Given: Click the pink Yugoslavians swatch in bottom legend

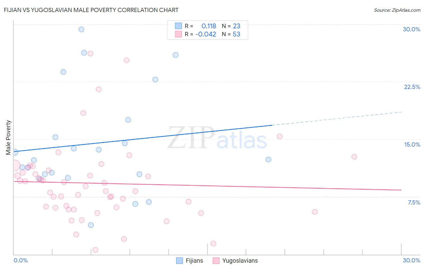Looking at the screenshot, I should point(216,261).
